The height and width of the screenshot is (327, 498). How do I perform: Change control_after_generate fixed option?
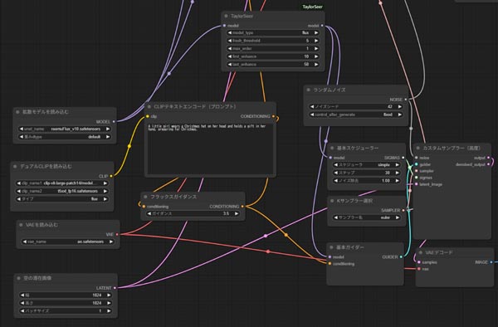[x=356, y=115]
